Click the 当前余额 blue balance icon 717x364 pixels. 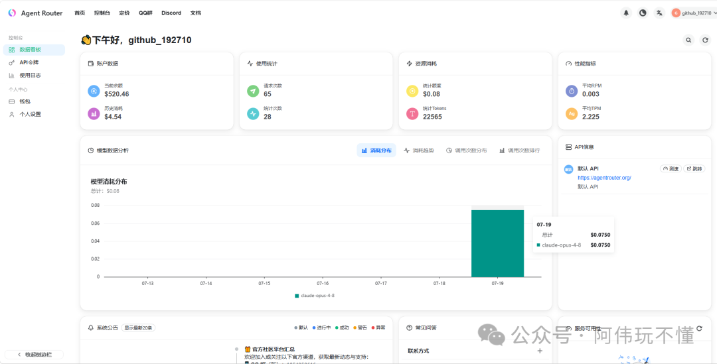tap(94, 91)
